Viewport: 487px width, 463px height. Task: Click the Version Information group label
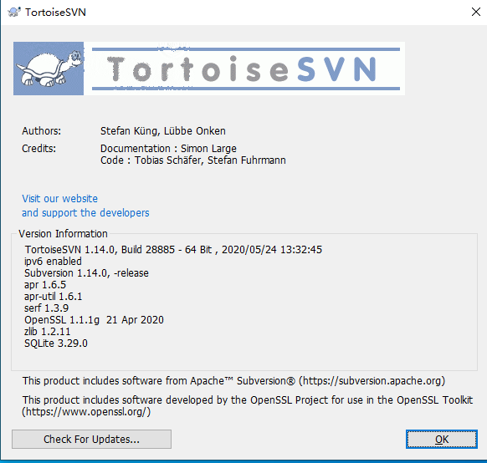(x=63, y=233)
